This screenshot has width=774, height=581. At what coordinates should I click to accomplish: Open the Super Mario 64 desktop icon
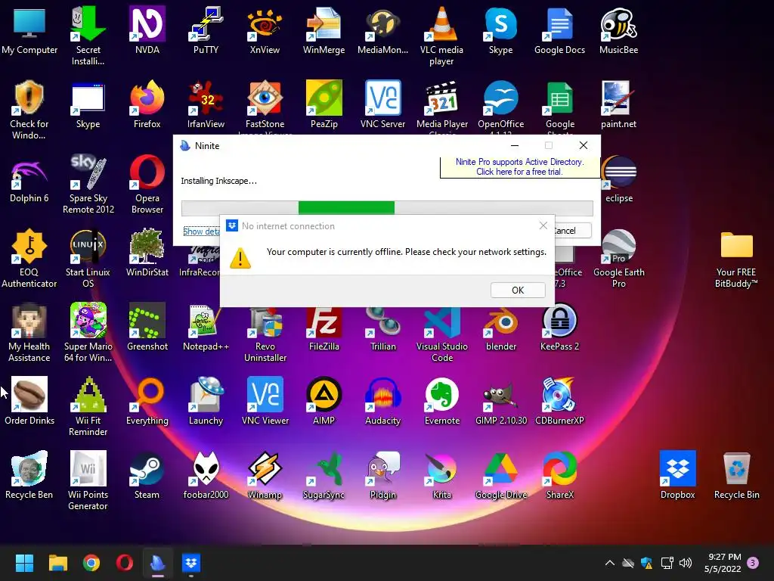[x=88, y=333]
